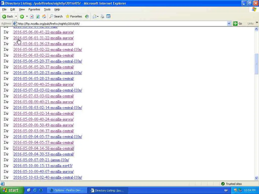This screenshot has width=259, height=194.
Task: Open 2016-05-06-00-41-22-mozilla-aurora directory
Action: point(44,32)
